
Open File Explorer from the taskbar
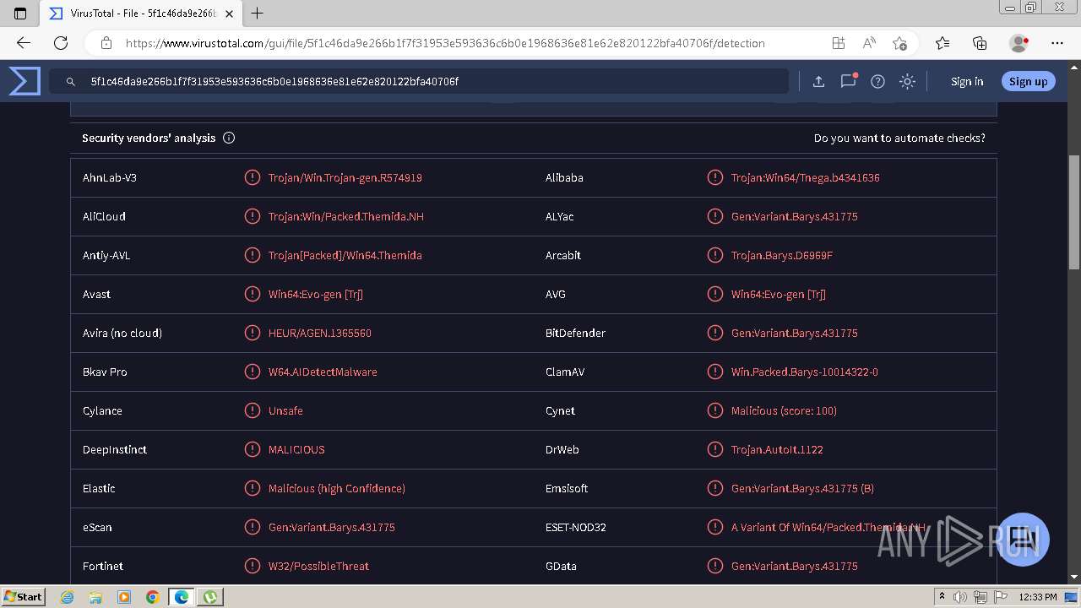click(95, 597)
